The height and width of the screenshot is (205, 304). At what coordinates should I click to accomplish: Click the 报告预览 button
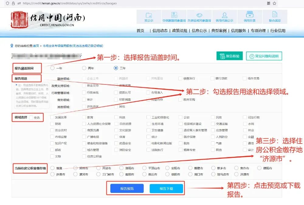127,188
